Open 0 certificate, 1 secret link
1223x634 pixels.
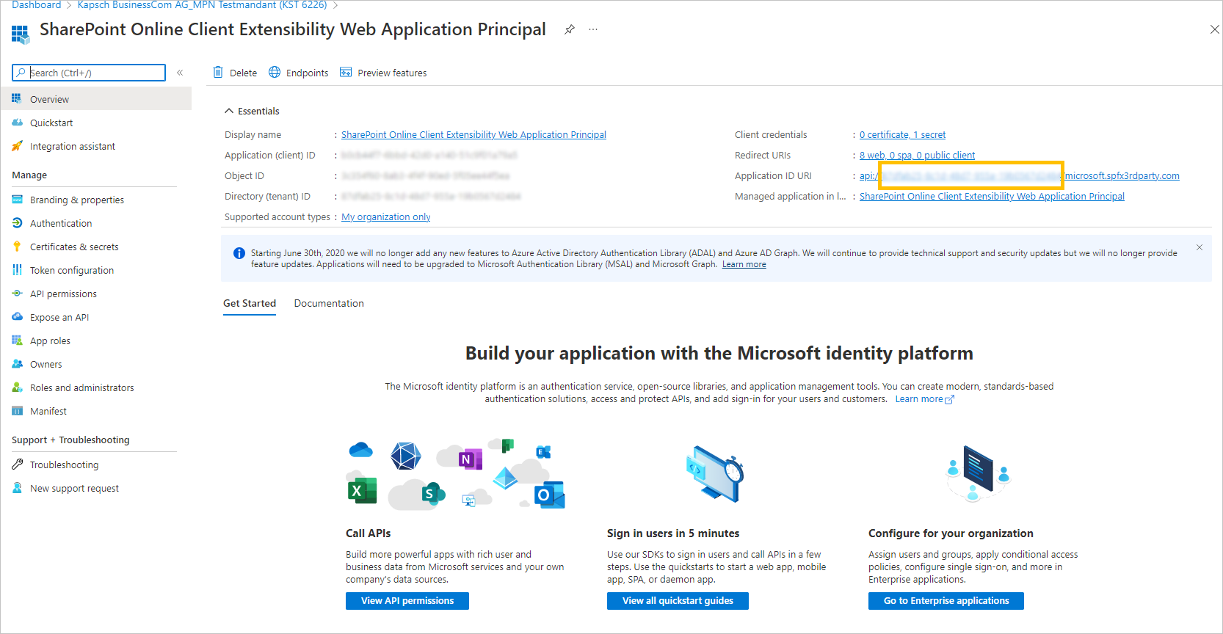coord(902,134)
